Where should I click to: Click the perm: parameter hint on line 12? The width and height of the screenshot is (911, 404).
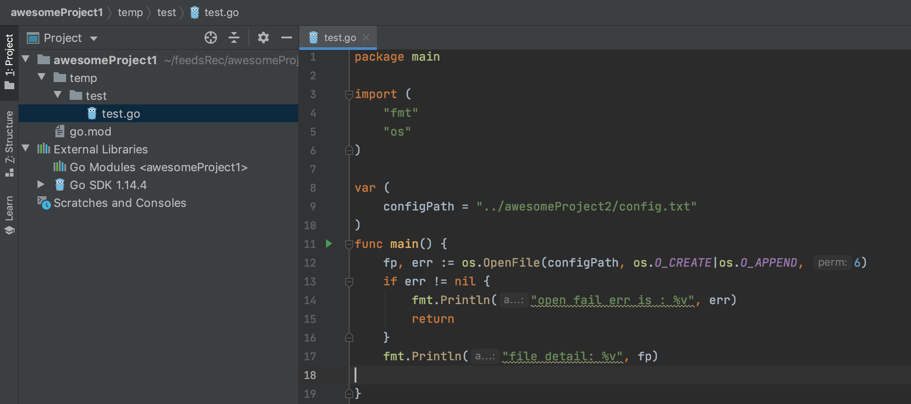pyautogui.click(x=832, y=262)
